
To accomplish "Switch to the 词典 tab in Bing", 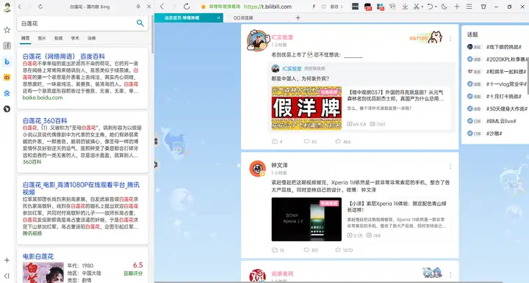I will click(91, 38).
